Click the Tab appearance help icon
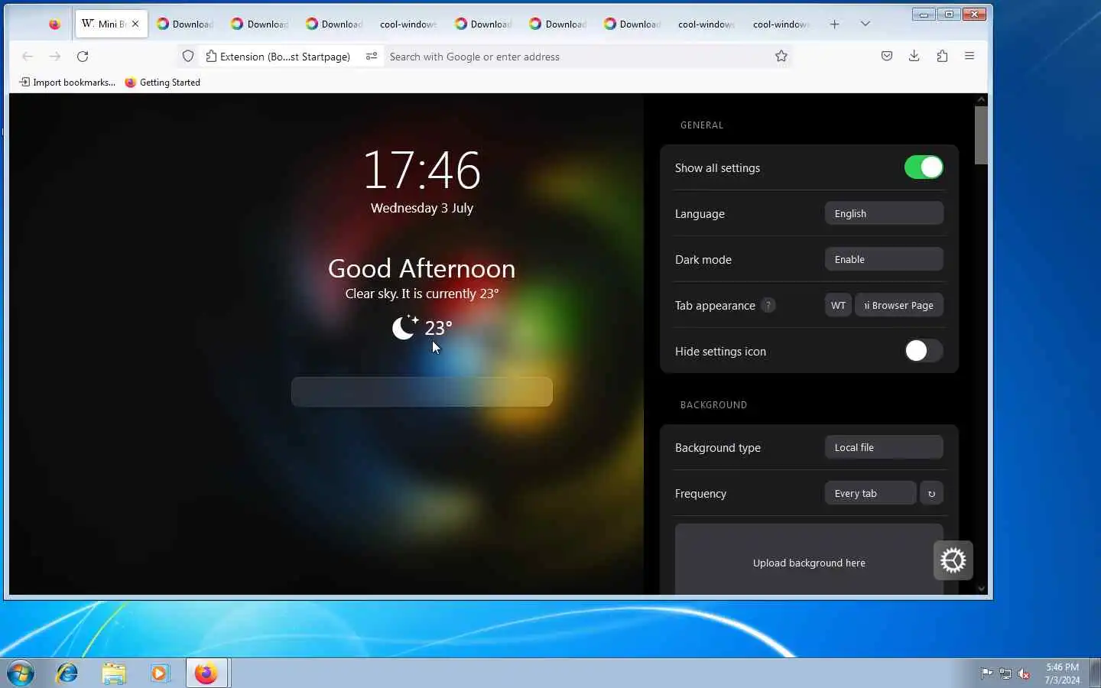 click(x=768, y=305)
